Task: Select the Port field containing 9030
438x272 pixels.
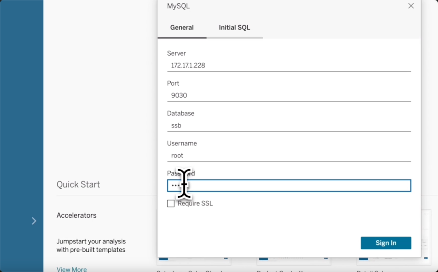Action: (x=289, y=95)
